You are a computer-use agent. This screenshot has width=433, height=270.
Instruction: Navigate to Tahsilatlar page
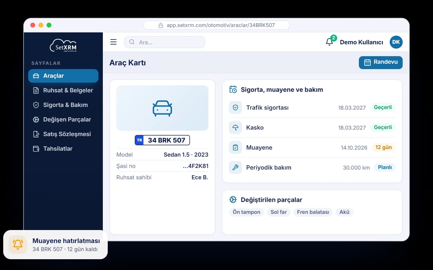click(63, 149)
